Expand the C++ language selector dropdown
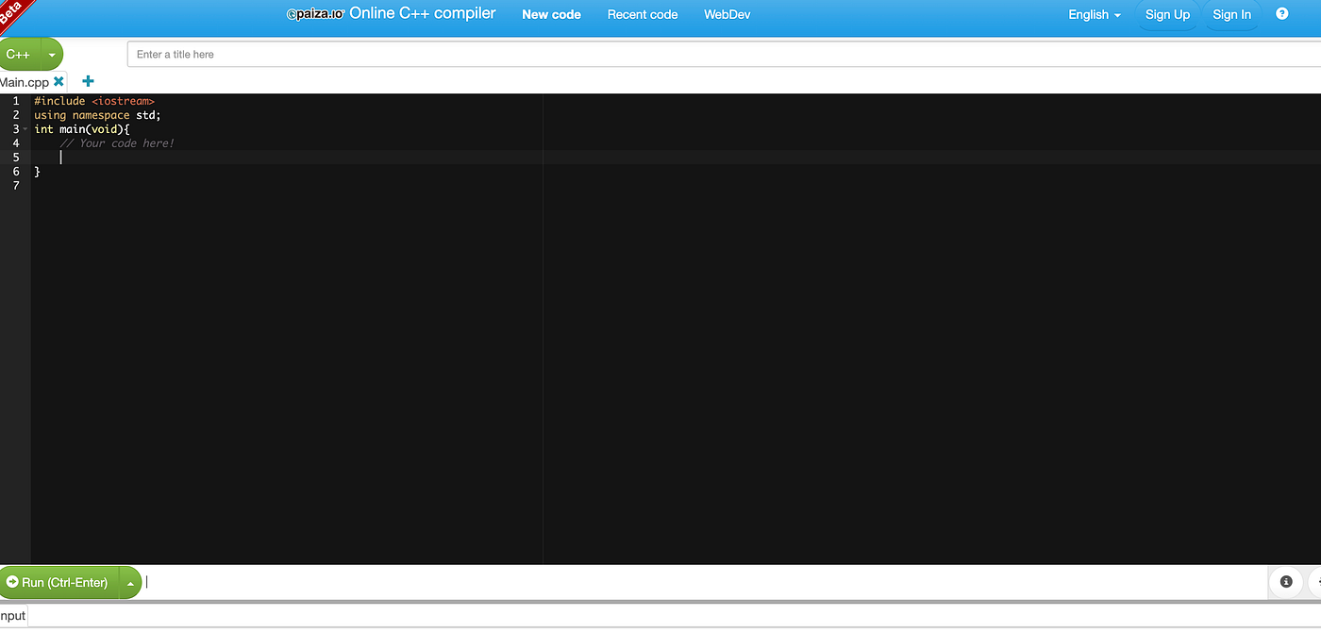Image resolution: width=1321 pixels, height=632 pixels. pyautogui.click(x=52, y=54)
